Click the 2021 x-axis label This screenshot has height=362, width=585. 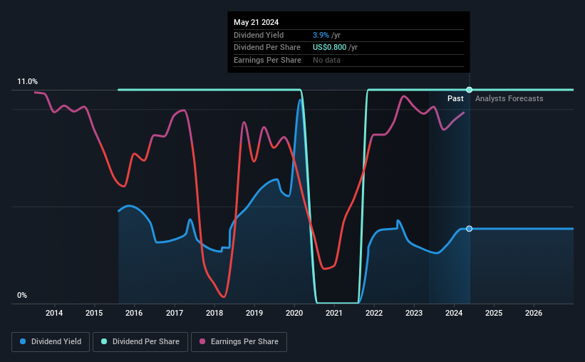334,313
